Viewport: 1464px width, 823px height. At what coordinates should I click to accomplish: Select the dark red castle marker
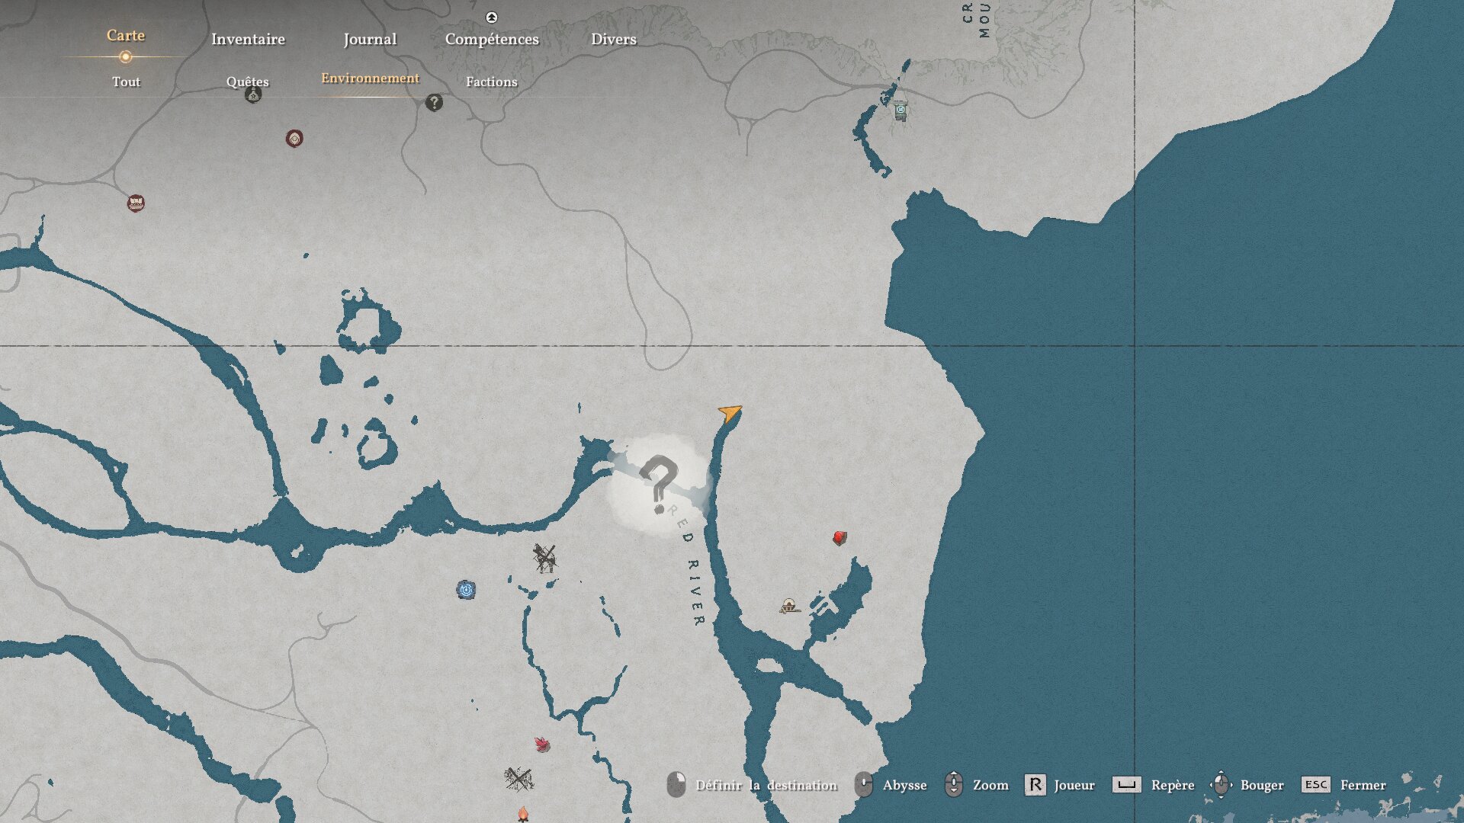(x=136, y=203)
